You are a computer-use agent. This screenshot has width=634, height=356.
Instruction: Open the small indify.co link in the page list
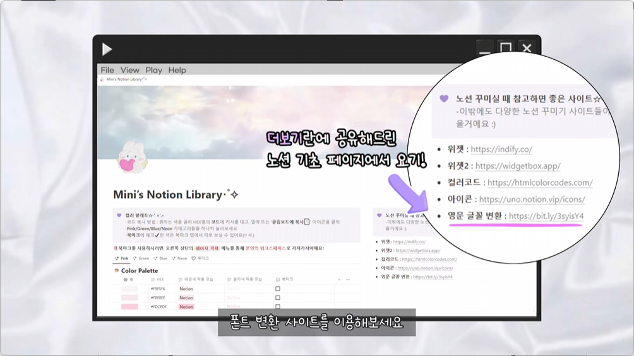point(409,242)
